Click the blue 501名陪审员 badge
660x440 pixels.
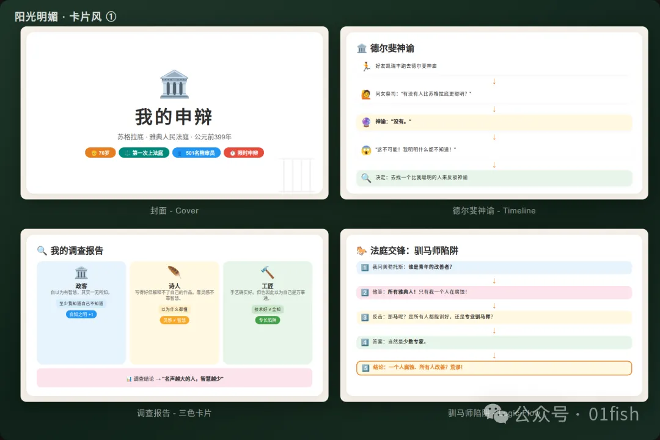point(196,153)
